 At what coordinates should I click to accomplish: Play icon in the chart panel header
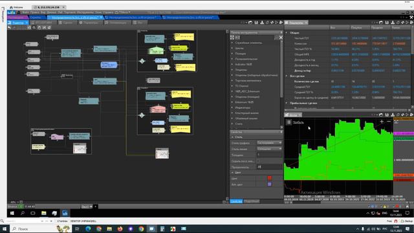coord(408,115)
